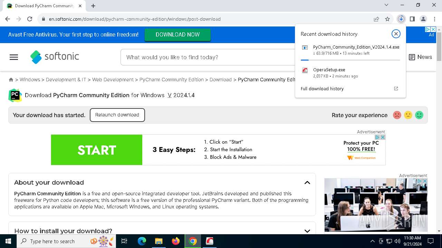The width and height of the screenshot is (442, 248).
Task: Open File Explorer from taskbar
Action: [159, 241]
